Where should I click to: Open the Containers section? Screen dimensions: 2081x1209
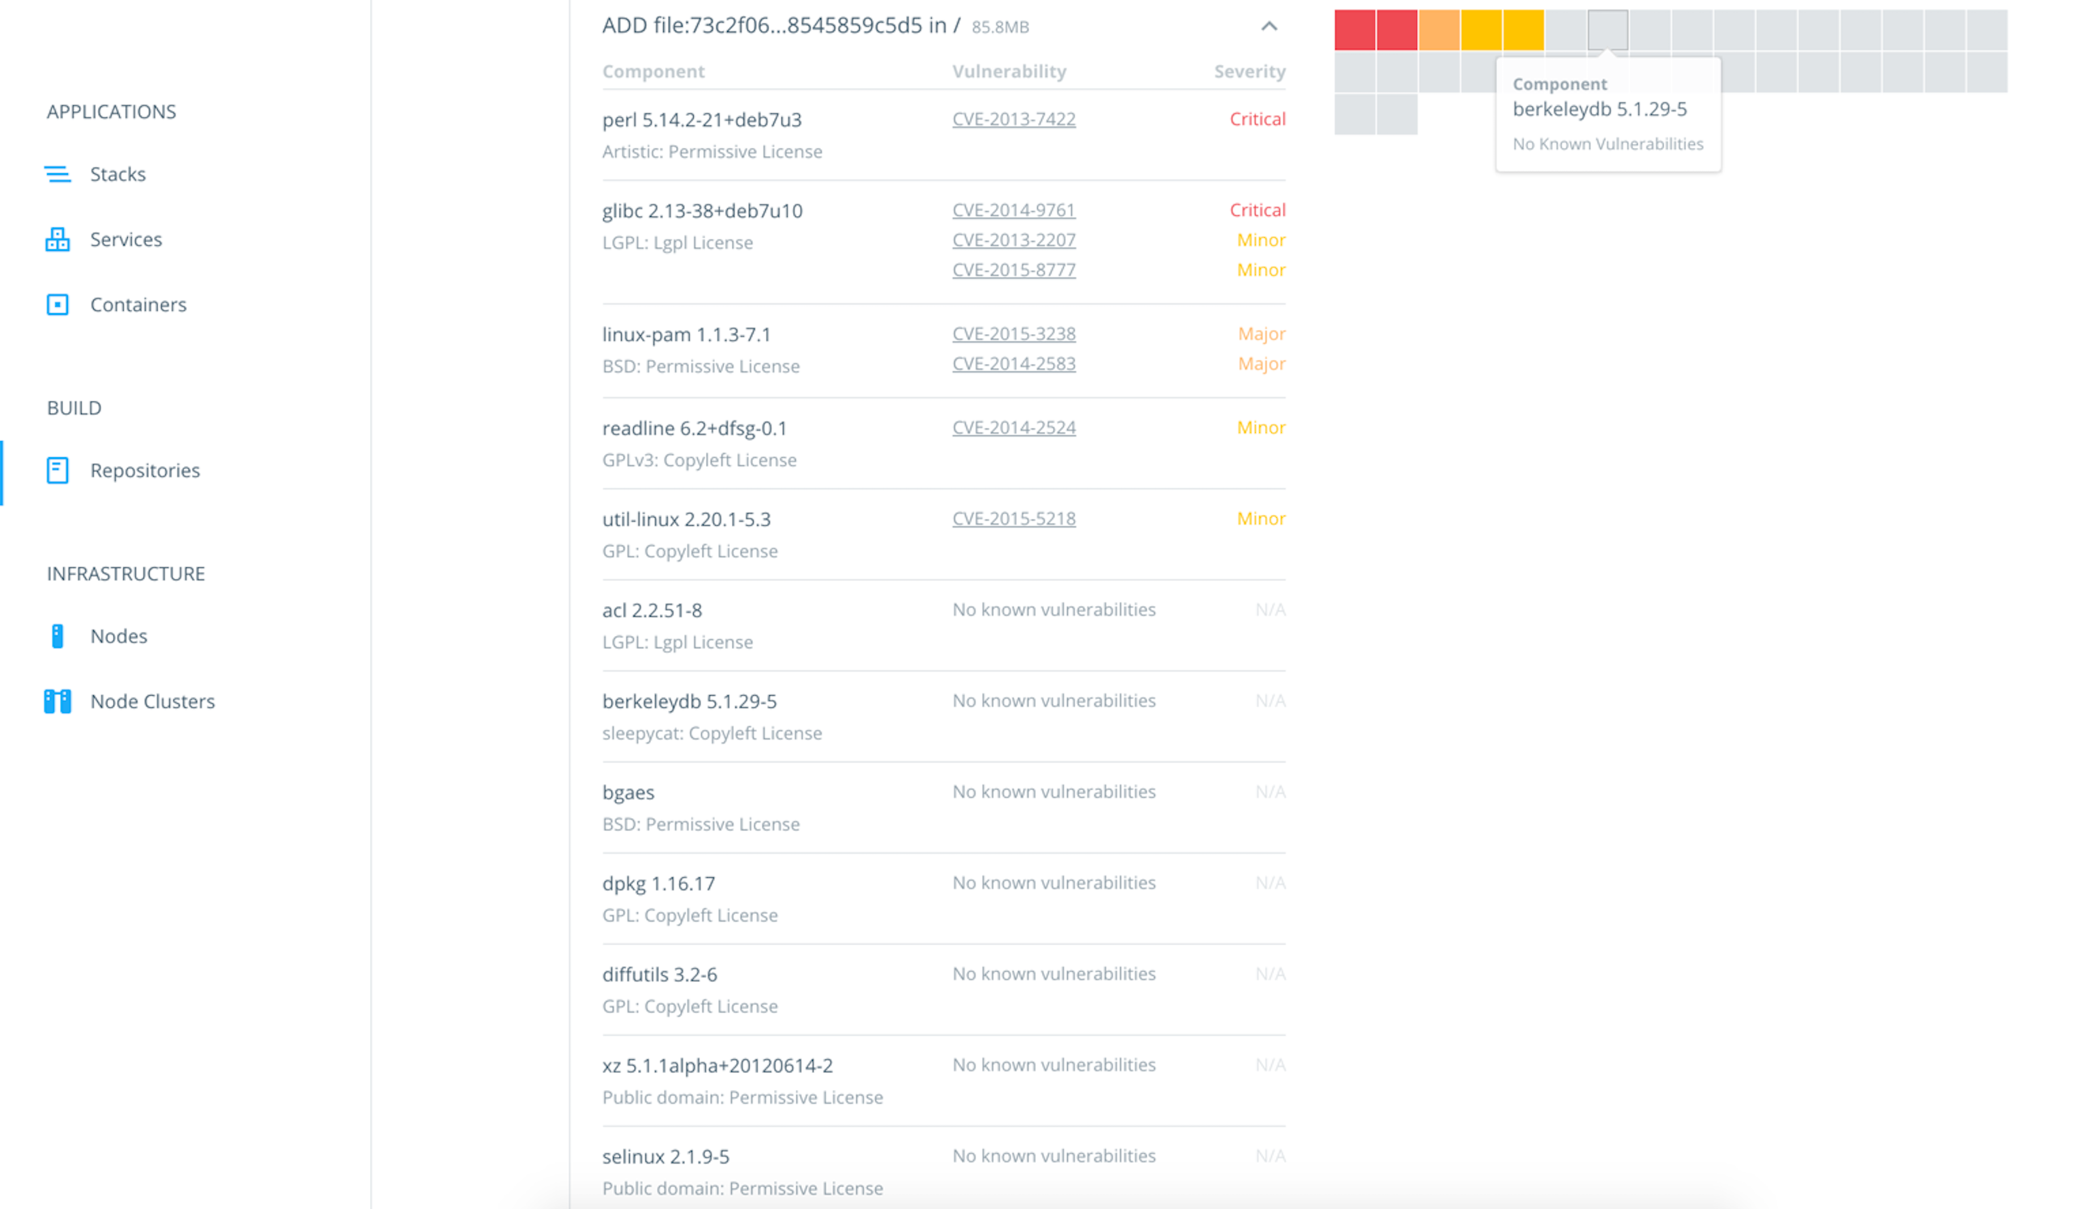coord(138,304)
